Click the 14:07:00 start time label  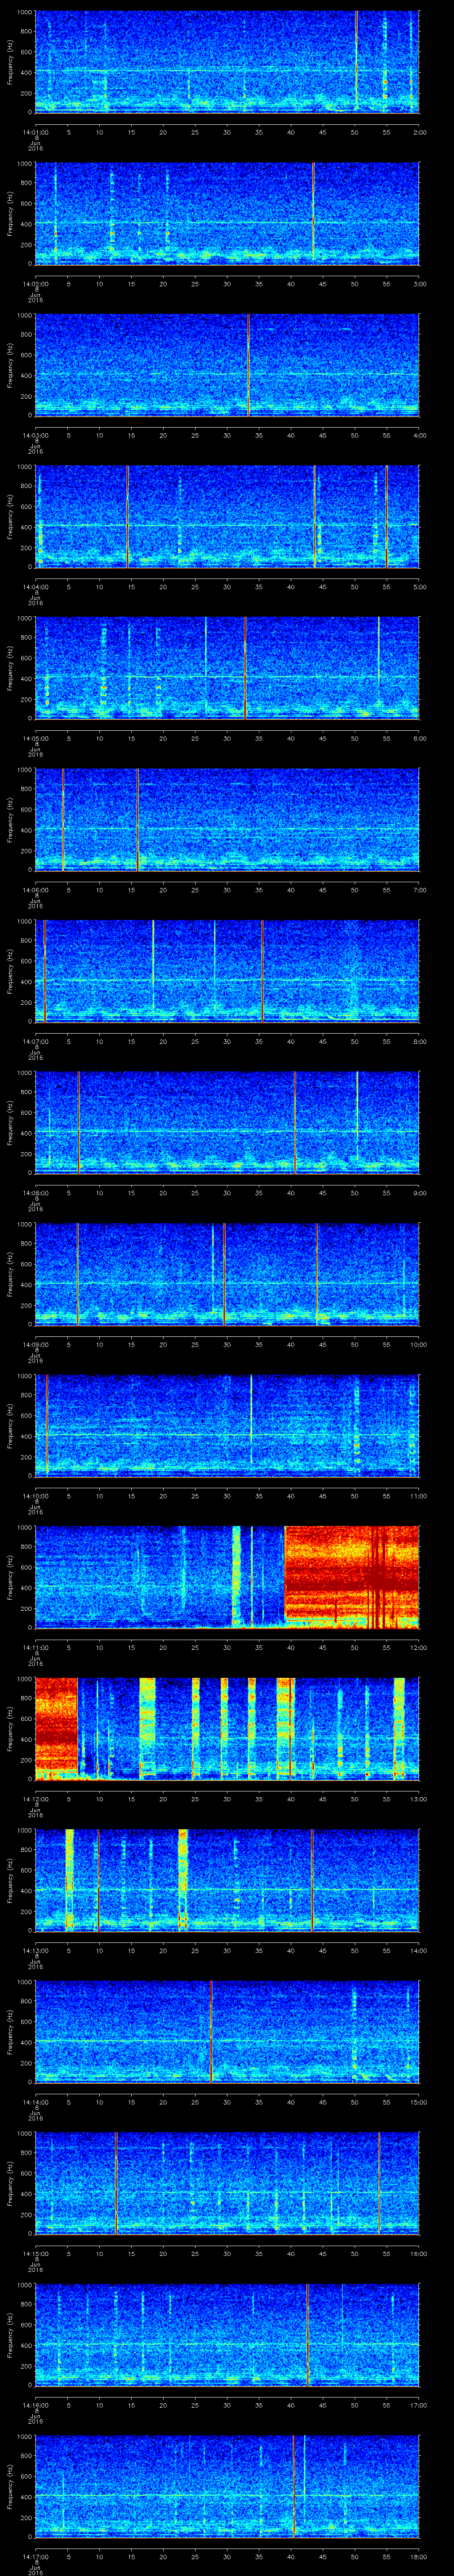coord(35,1041)
